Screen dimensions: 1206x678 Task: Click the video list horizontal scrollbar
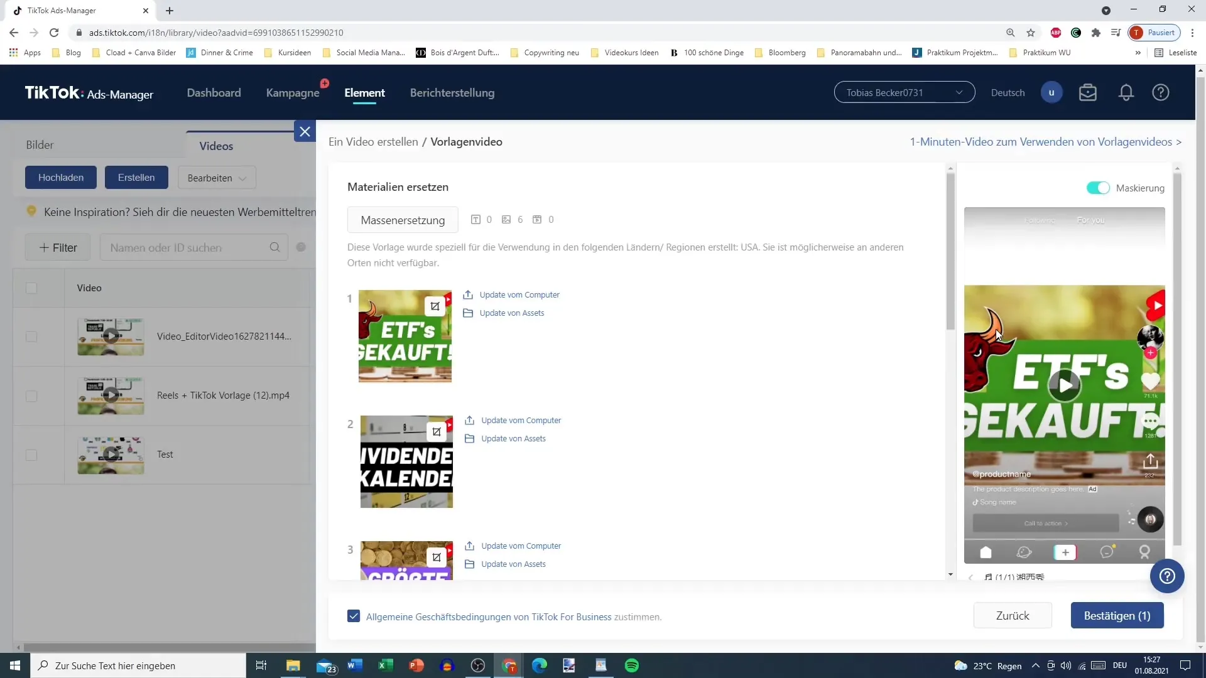(170, 647)
